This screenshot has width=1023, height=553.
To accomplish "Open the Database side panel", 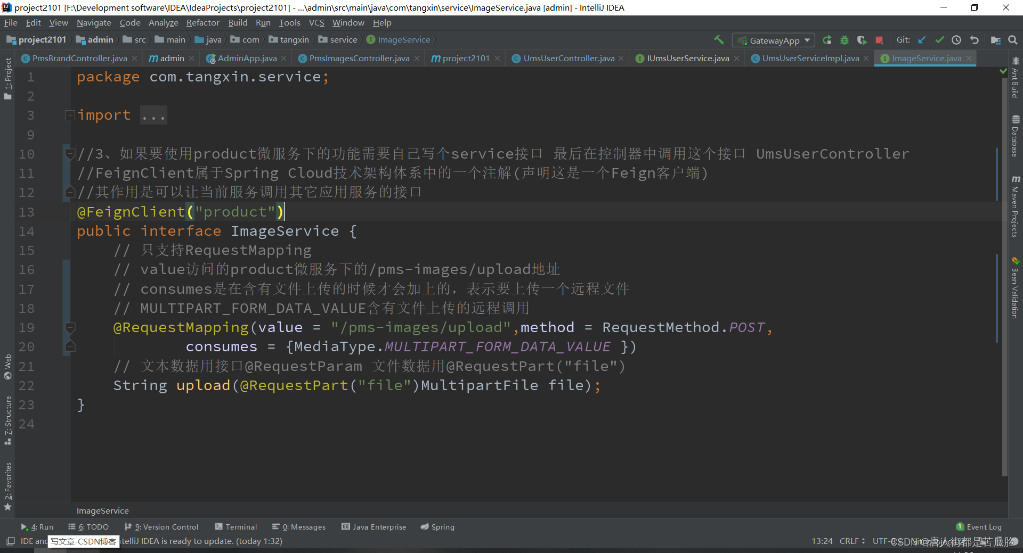I will [x=1016, y=136].
